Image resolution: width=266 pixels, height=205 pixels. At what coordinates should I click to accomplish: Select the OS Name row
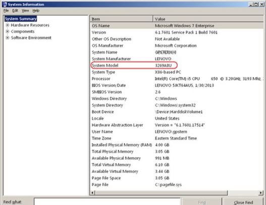tap(177, 26)
